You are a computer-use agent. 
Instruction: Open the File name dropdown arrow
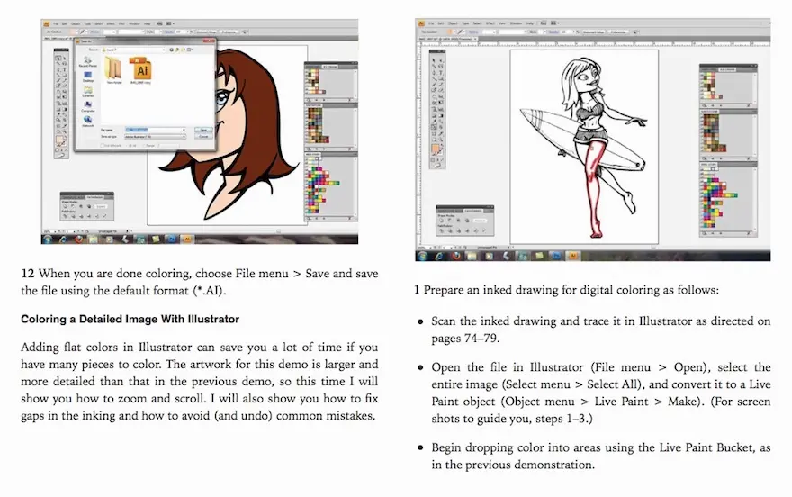[184, 130]
